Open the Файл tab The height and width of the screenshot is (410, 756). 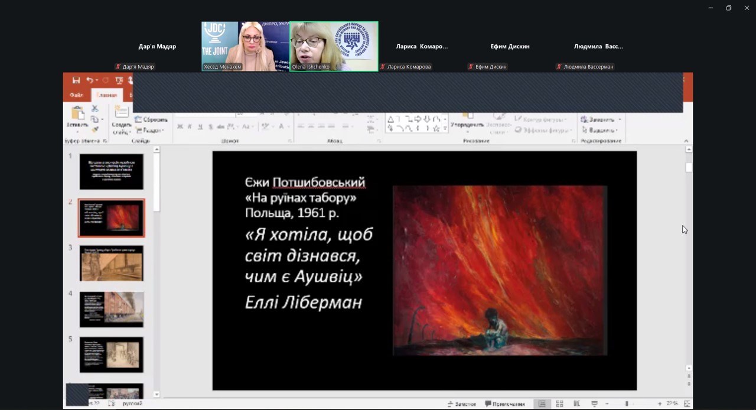point(76,95)
